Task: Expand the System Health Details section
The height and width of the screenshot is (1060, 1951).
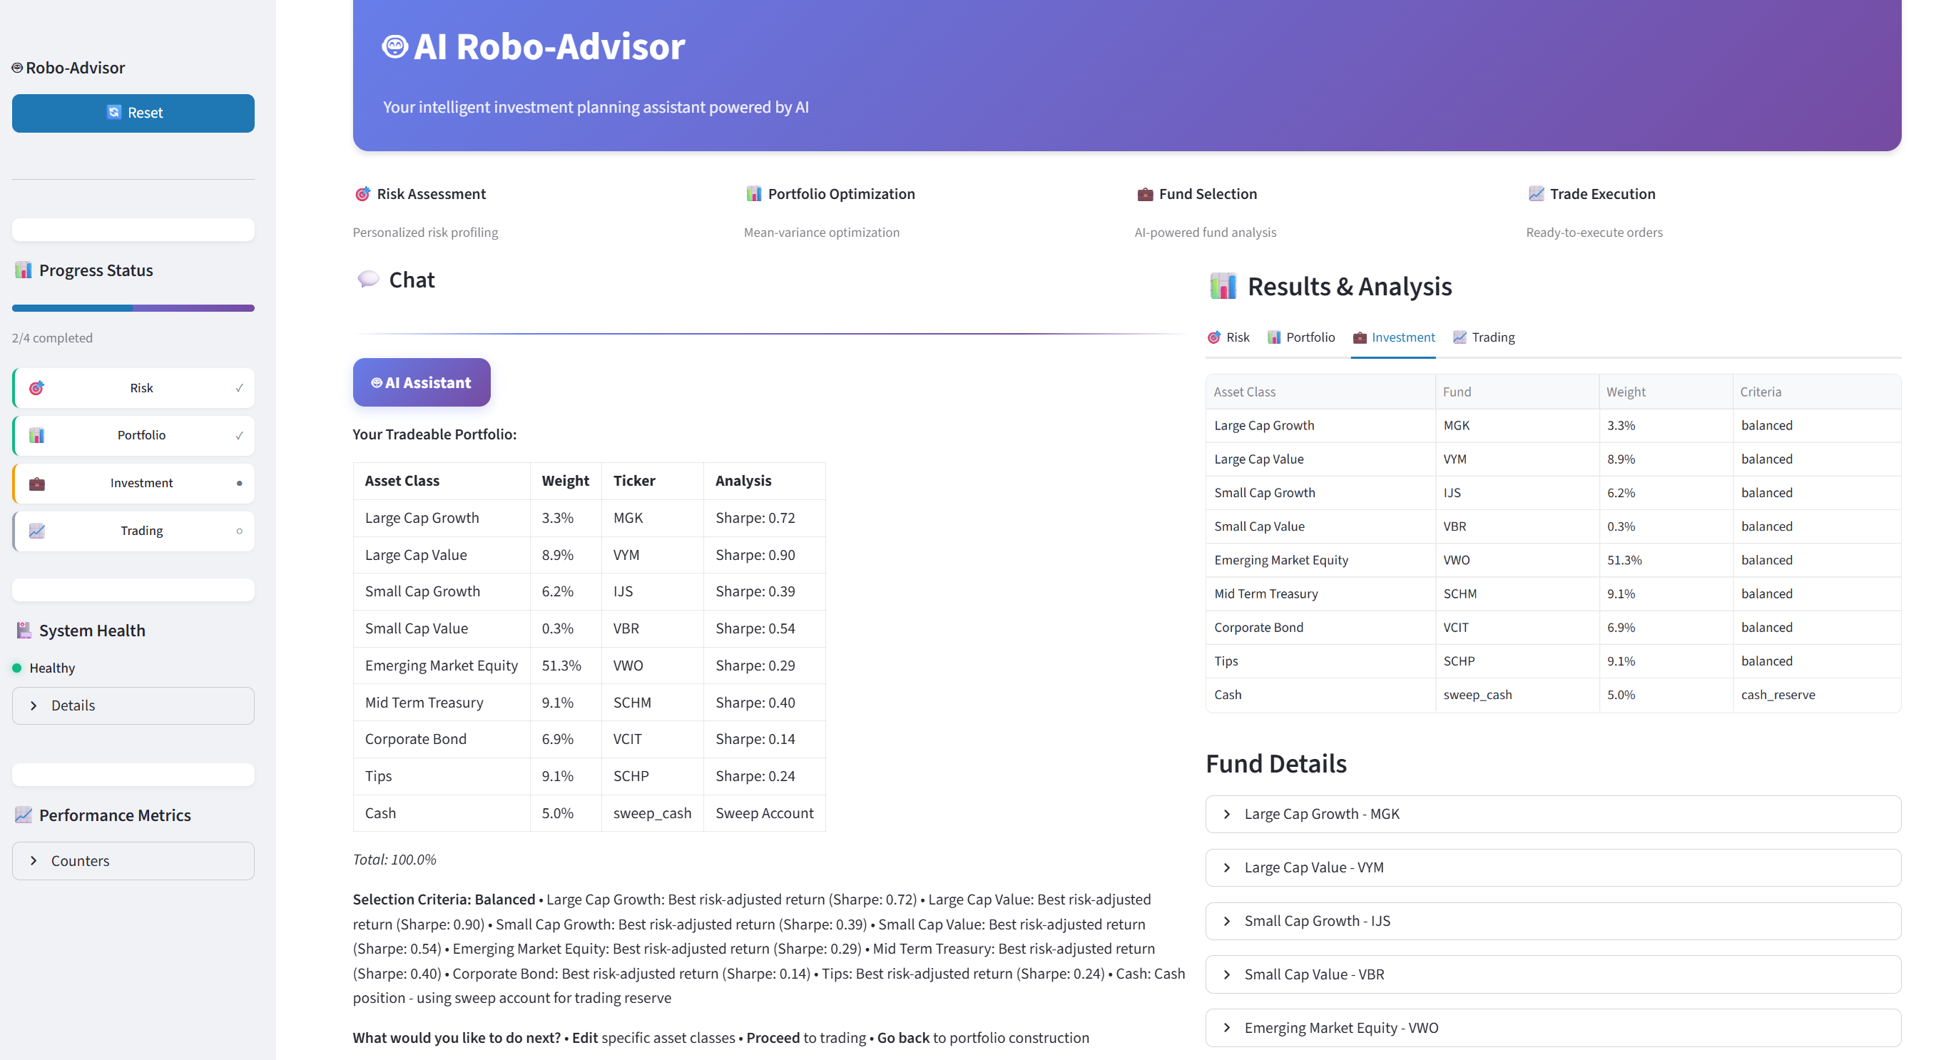Action: pyautogui.click(x=133, y=705)
